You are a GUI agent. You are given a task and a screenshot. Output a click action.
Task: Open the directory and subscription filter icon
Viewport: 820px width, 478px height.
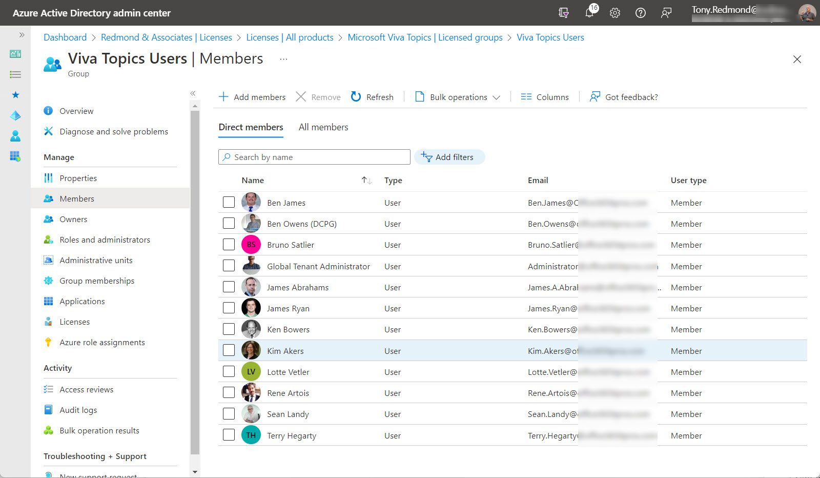pos(564,13)
